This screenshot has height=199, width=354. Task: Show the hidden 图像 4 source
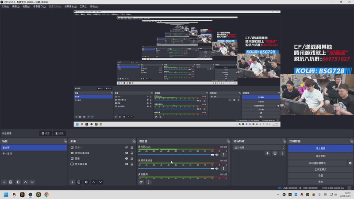(127, 147)
